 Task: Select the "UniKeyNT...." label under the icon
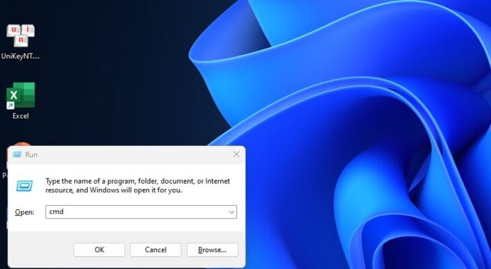pyautogui.click(x=20, y=56)
